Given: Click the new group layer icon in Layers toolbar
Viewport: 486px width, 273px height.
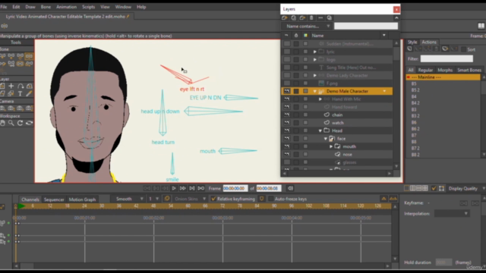Looking at the screenshot, I should [x=302, y=18].
